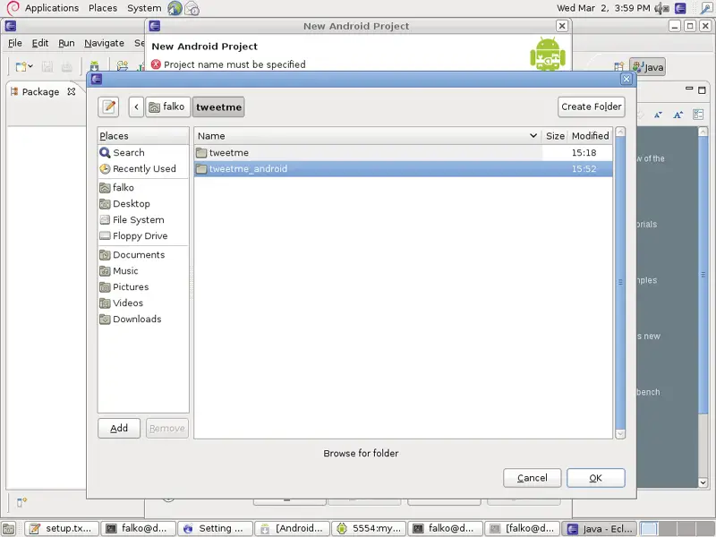Viewport: 716px width, 537px height.
Task: Select falko home in Places list
Action: [x=143, y=188]
